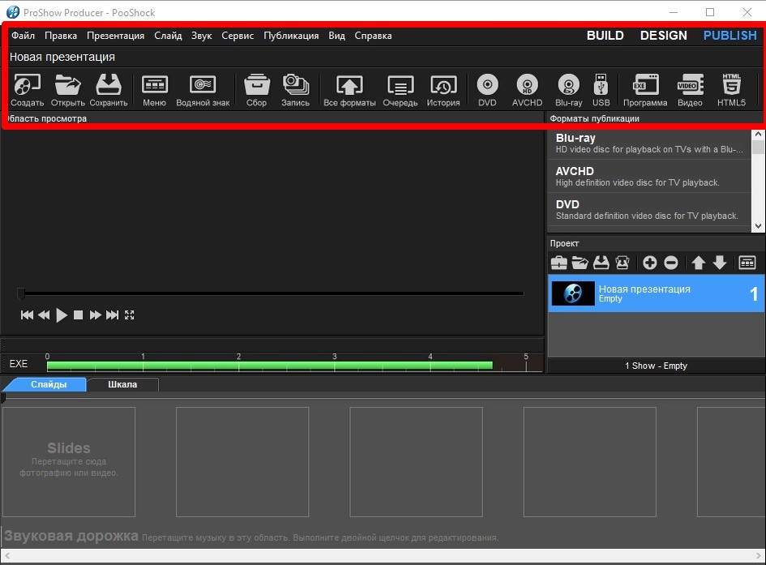Viewport: 766px width, 565px height.
Task: Click the HTML5 toolbar icon
Action: (x=731, y=90)
